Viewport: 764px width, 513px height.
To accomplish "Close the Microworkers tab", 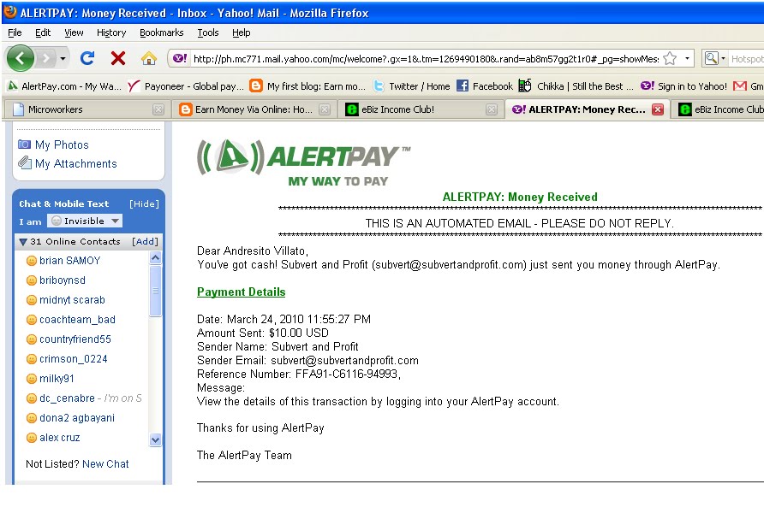I will (x=158, y=109).
